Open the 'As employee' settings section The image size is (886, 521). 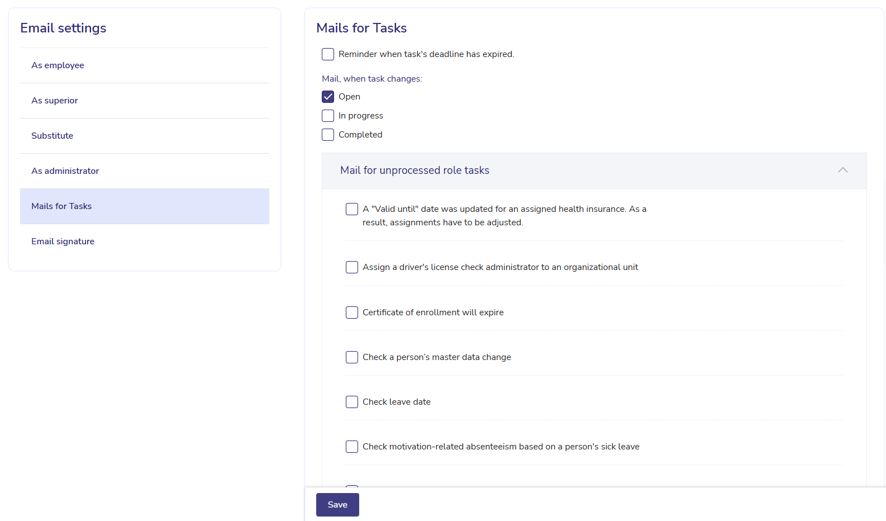(58, 65)
